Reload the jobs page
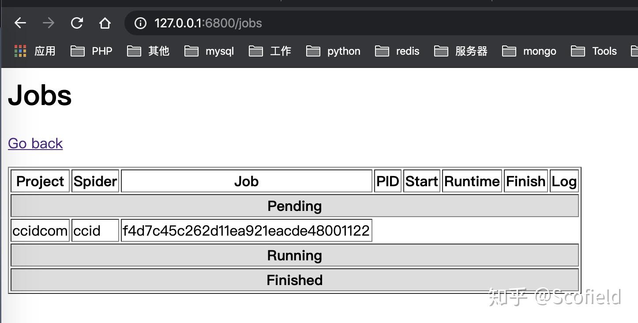 tap(77, 23)
